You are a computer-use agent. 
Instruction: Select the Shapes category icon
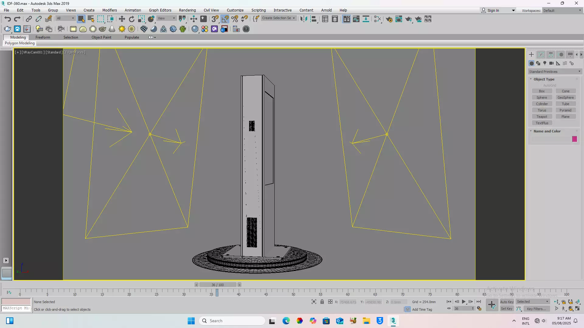[x=538, y=63]
